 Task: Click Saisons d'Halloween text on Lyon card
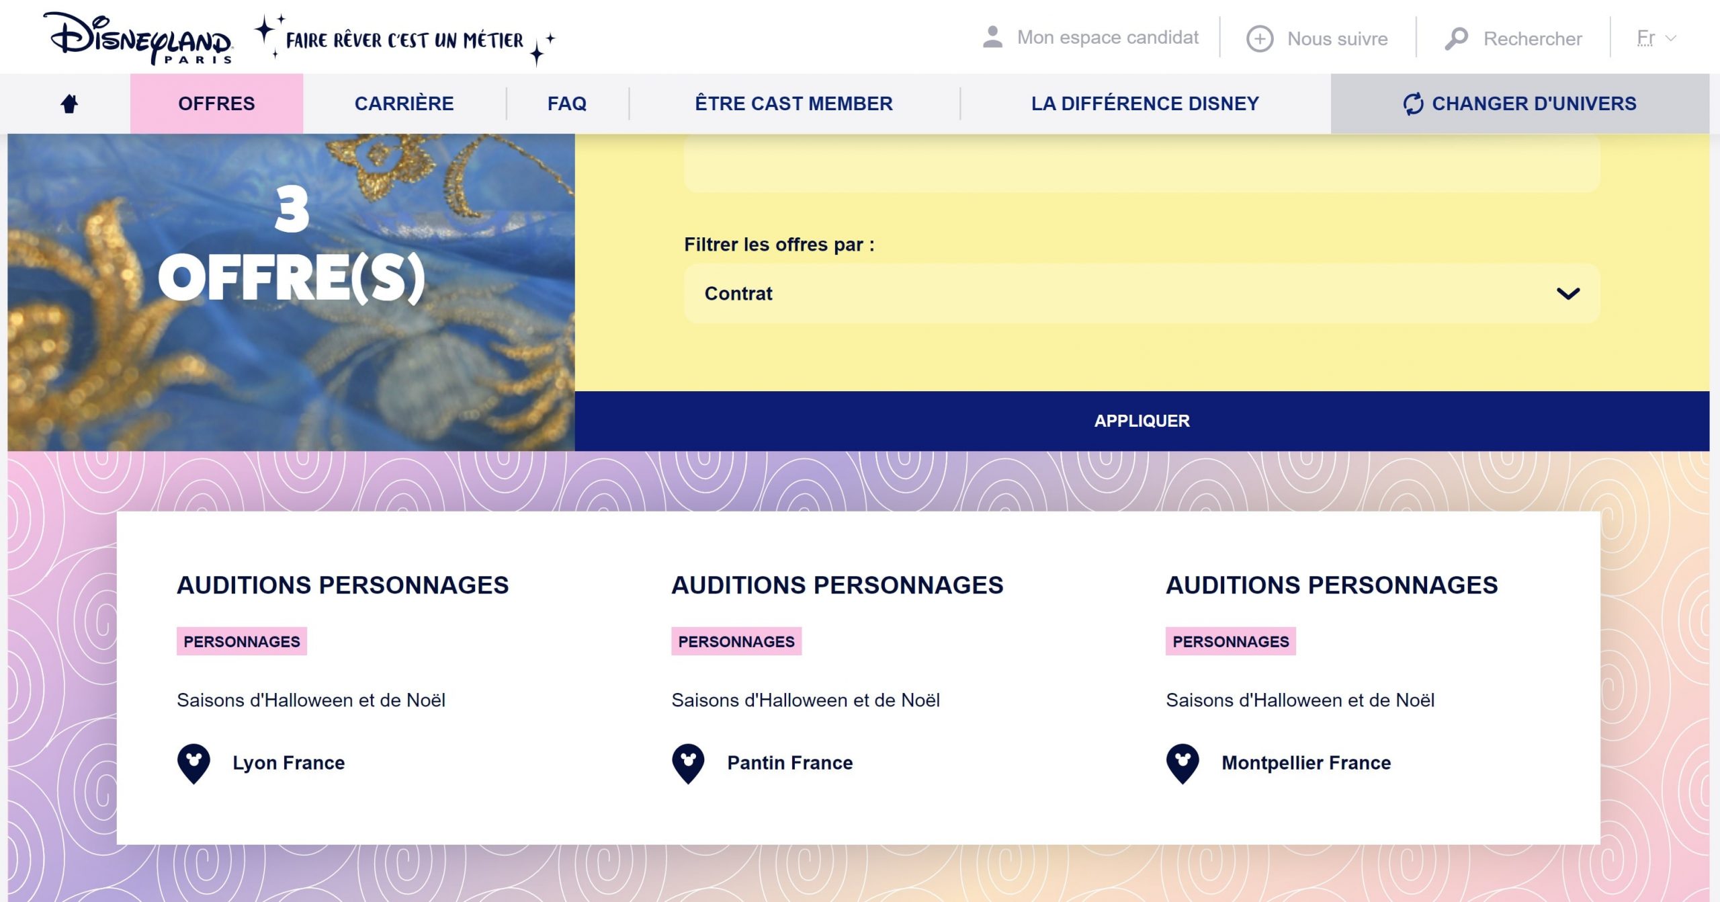[x=311, y=700]
